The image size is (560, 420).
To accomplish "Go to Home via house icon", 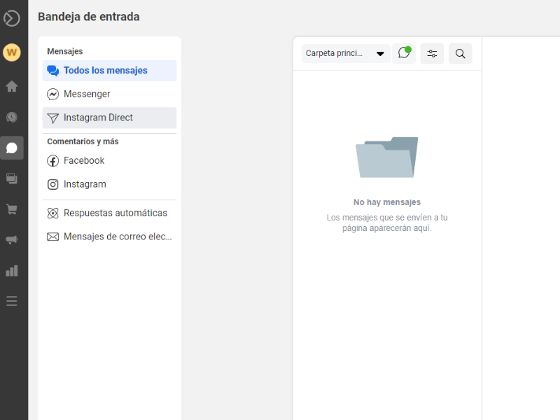I will (x=12, y=87).
